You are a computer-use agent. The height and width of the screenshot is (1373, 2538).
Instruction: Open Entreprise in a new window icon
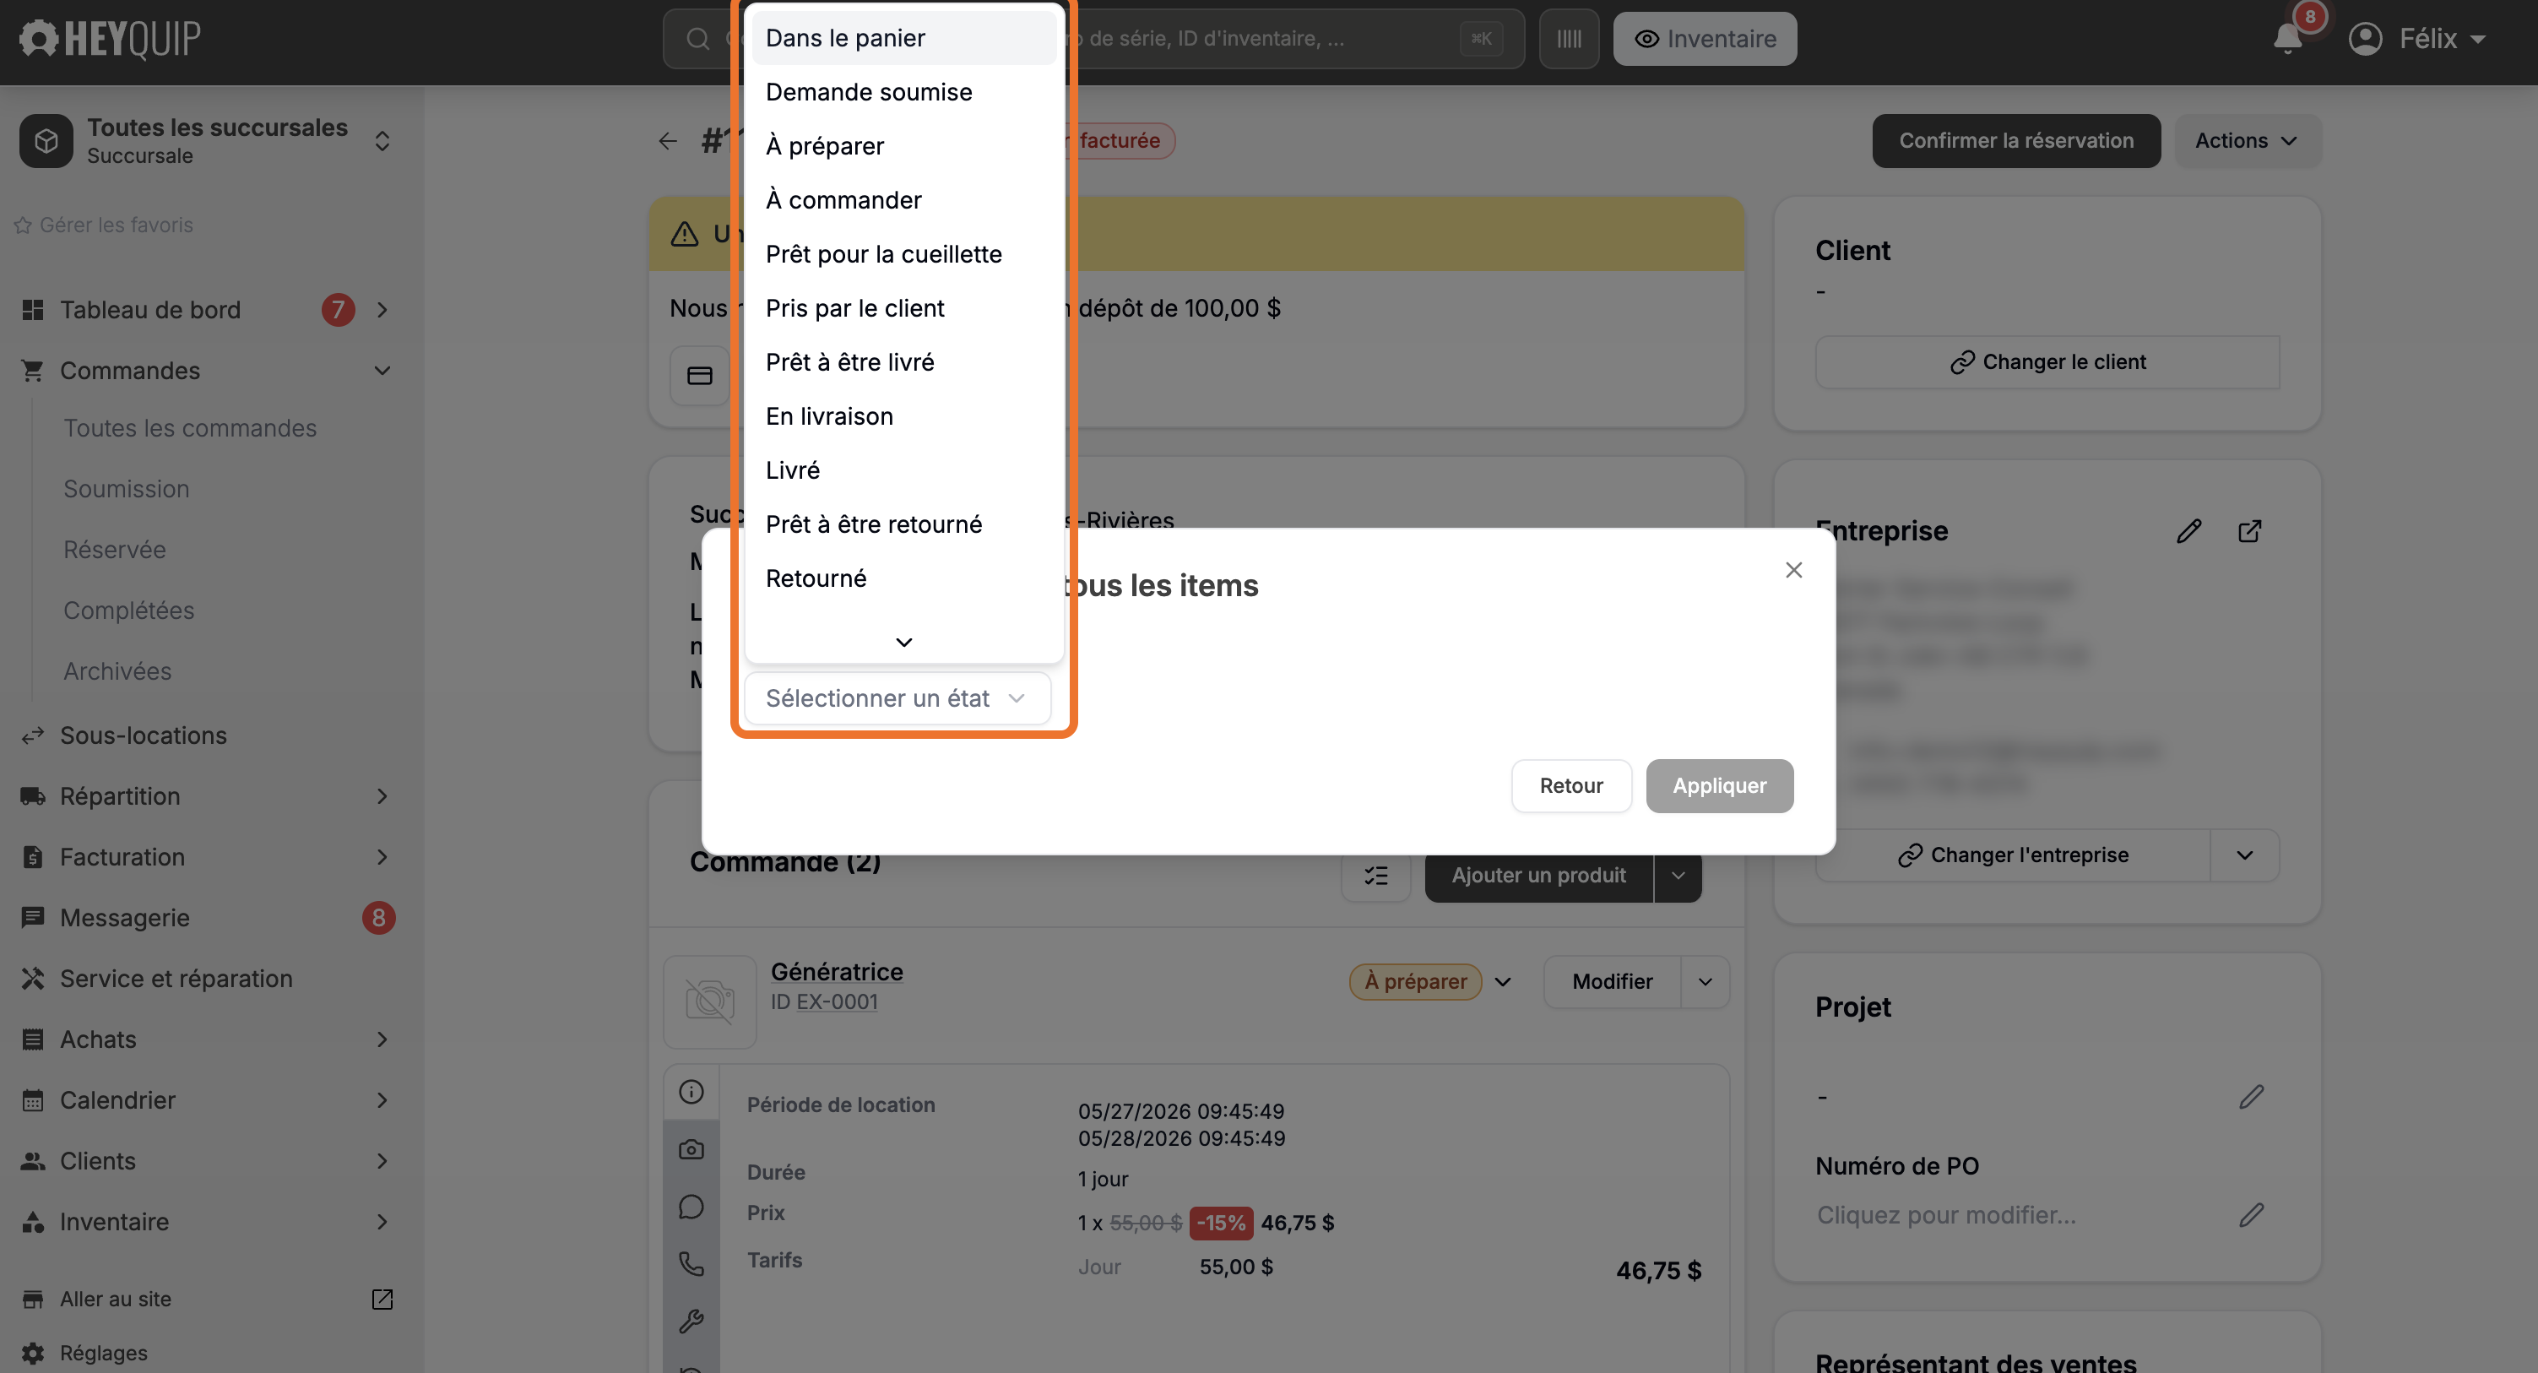[2249, 531]
